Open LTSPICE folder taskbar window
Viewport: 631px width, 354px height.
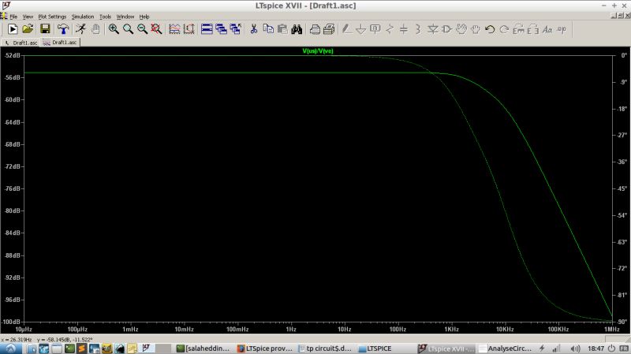[x=375, y=348]
